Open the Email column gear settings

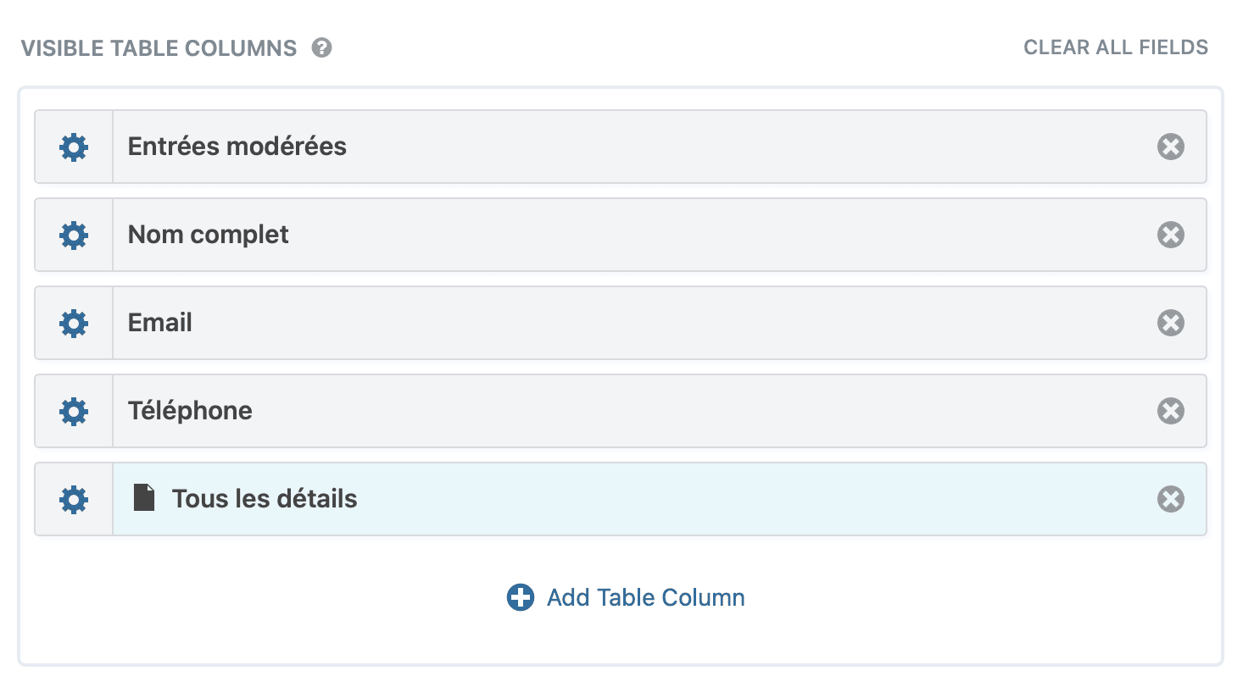point(73,323)
